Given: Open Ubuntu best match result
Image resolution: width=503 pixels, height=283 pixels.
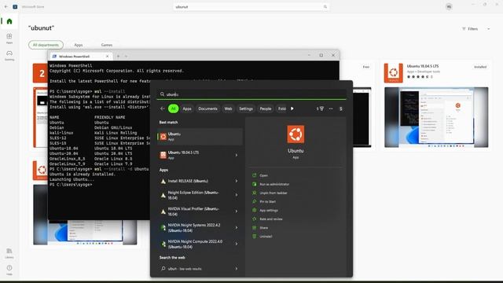Looking at the screenshot, I should pyautogui.click(x=200, y=137).
